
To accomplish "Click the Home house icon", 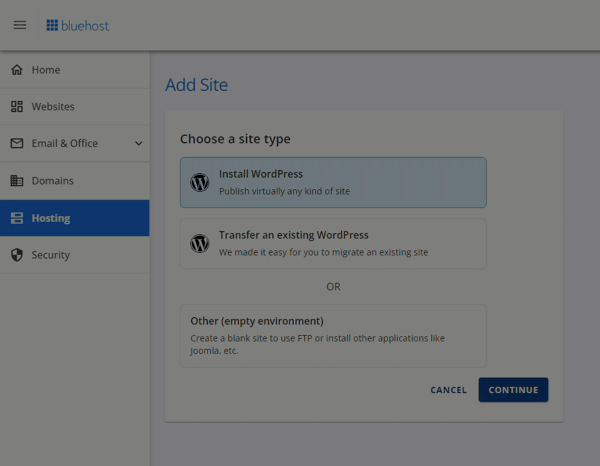I will pos(17,70).
